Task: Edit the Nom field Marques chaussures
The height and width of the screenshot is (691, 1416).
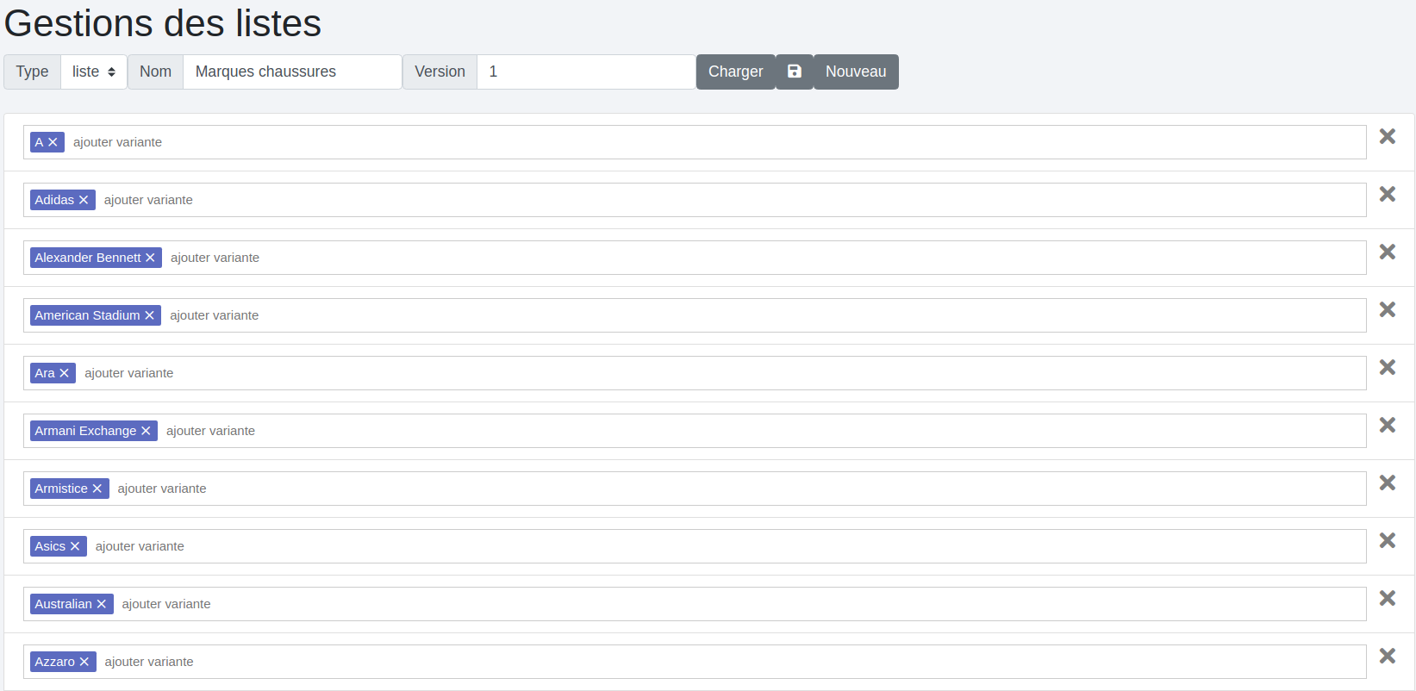Action: coord(291,72)
